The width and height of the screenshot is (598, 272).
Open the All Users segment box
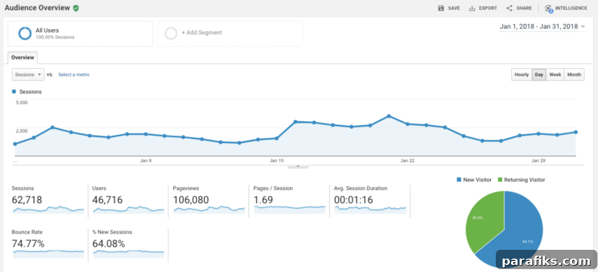coord(80,33)
